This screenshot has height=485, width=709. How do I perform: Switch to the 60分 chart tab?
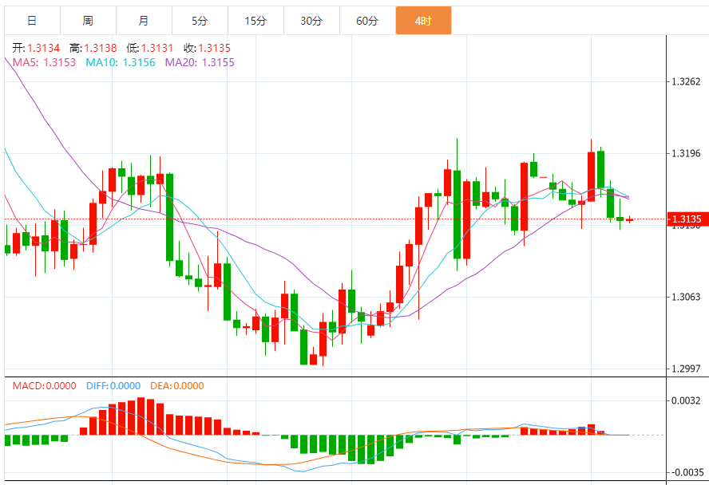click(x=367, y=21)
